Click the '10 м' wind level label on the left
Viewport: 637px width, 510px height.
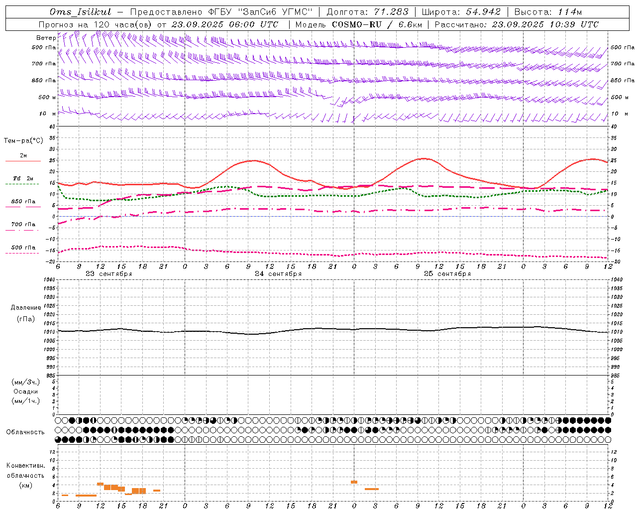(x=47, y=114)
